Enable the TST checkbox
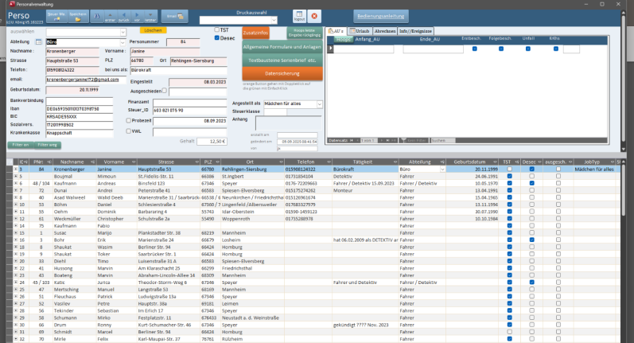This screenshot has width=634, height=343. [216, 29]
